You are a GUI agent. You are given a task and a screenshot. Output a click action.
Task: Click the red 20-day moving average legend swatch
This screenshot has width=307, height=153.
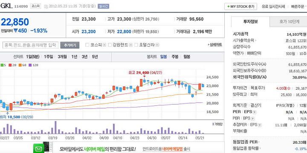(10, 65)
